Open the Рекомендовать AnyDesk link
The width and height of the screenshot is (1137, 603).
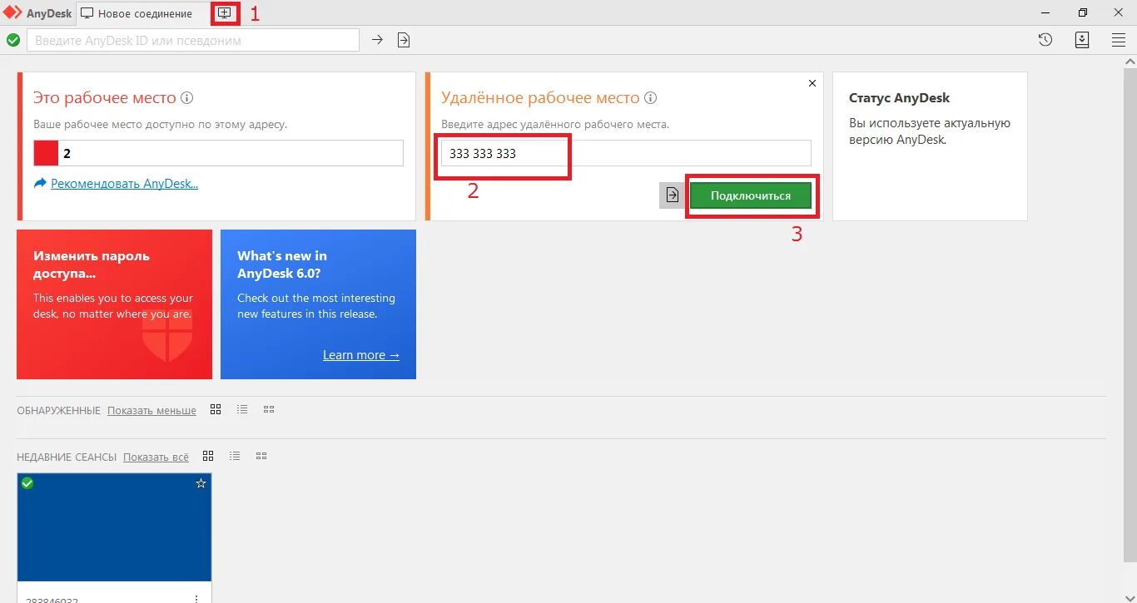pos(124,184)
